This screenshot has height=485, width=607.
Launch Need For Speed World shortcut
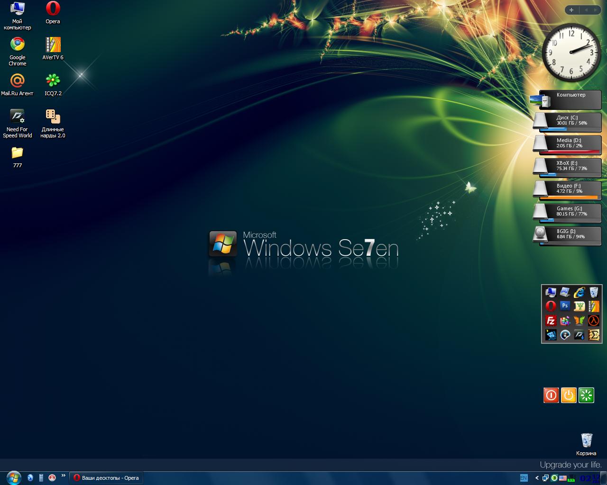click(17, 117)
